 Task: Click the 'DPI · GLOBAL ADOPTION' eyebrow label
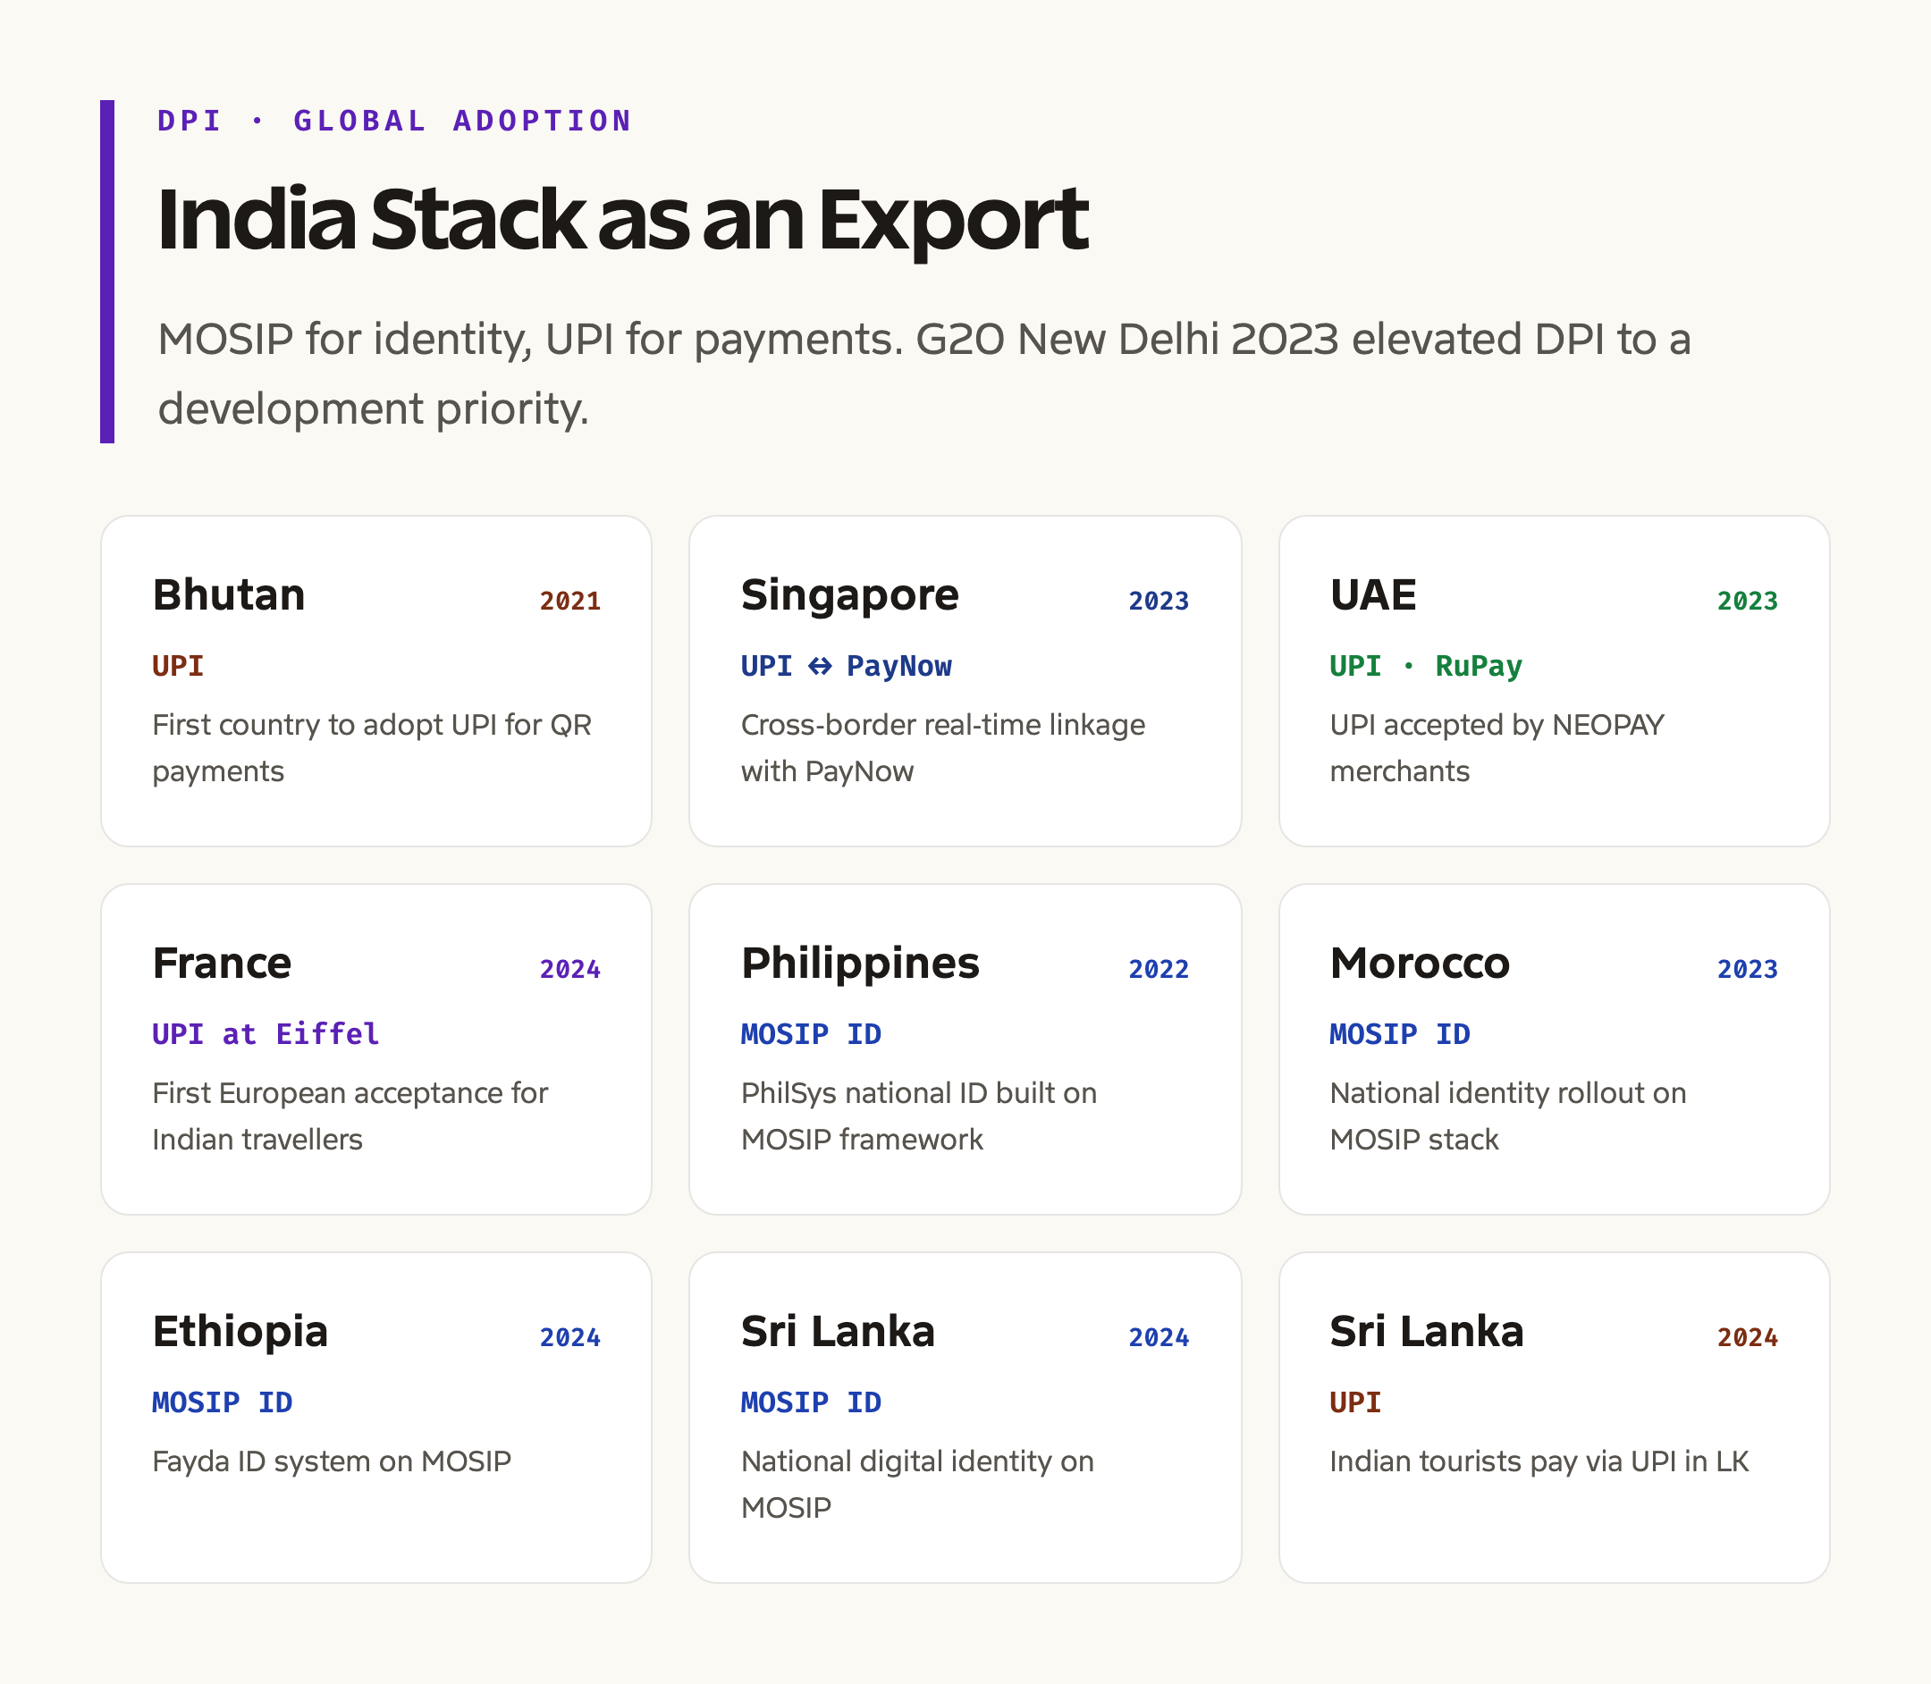393,122
